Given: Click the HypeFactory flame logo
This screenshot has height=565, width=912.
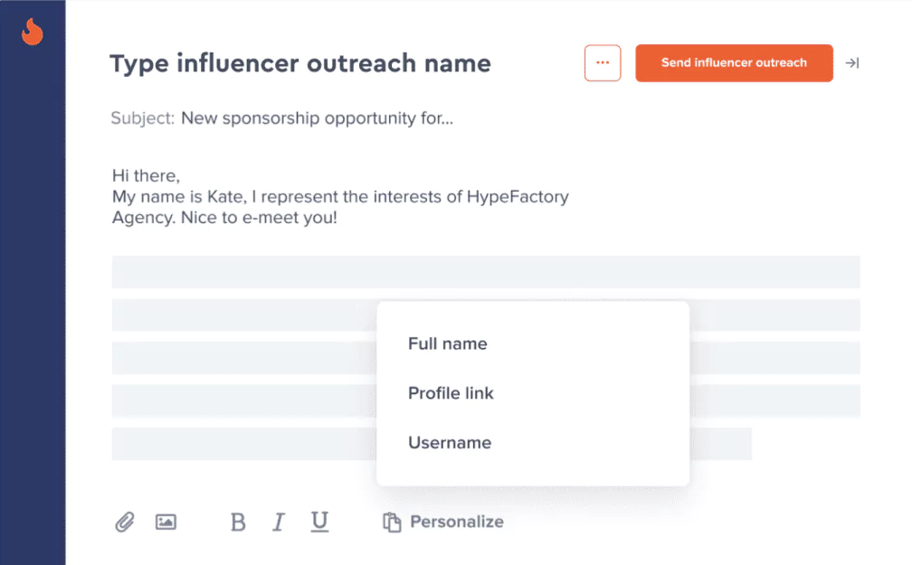Looking at the screenshot, I should pos(33,32).
